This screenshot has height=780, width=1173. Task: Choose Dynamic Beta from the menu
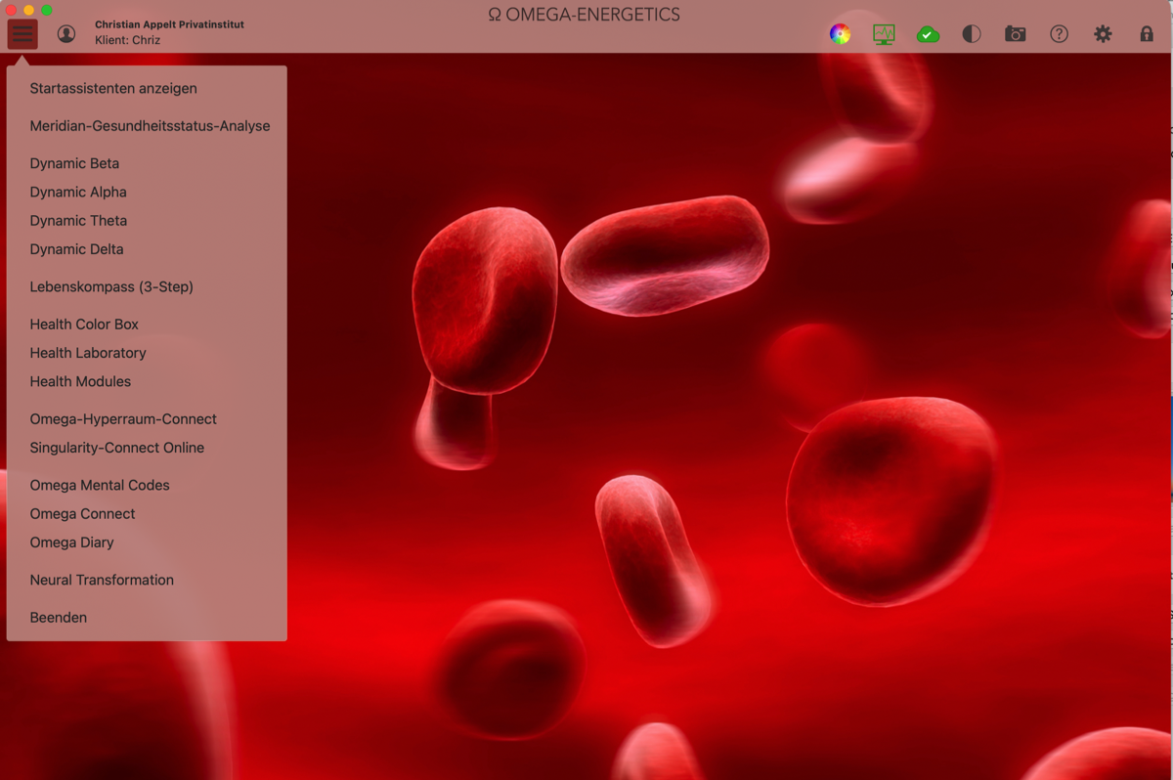[74, 163]
